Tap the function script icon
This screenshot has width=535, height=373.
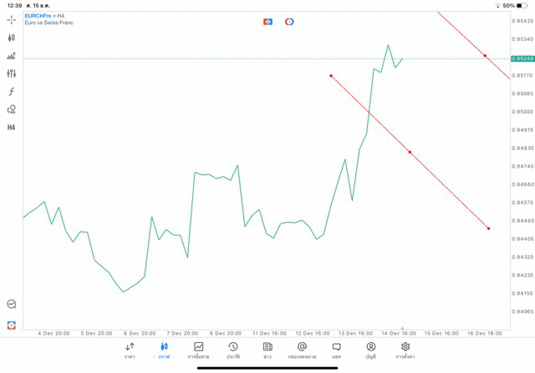point(12,92)
